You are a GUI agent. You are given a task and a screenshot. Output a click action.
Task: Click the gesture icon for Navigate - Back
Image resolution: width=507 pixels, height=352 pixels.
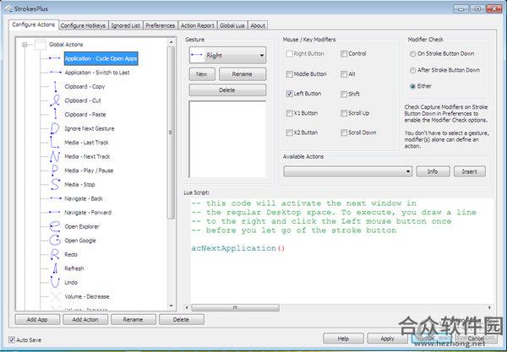tap(56, 198)
